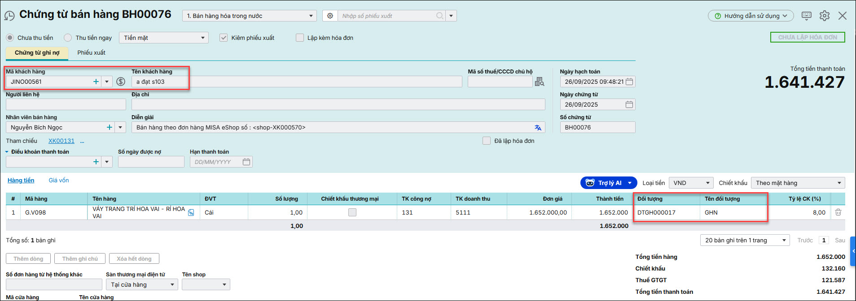This screenshot has width=856, height=301.
Task: Uncheck the Kiêm phiếu xuất checkbox
Action: tap(224, 38)
